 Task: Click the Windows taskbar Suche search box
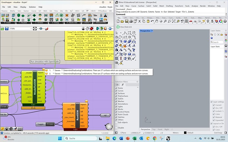pyautogui.click(x=81, y=138)
